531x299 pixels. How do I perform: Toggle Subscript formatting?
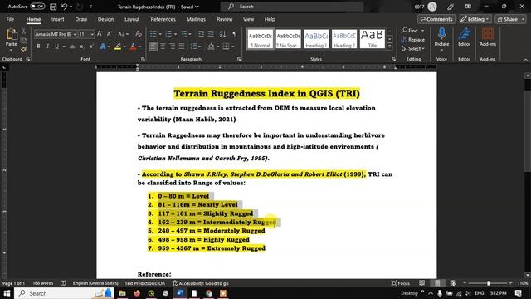tap(81, 47)
